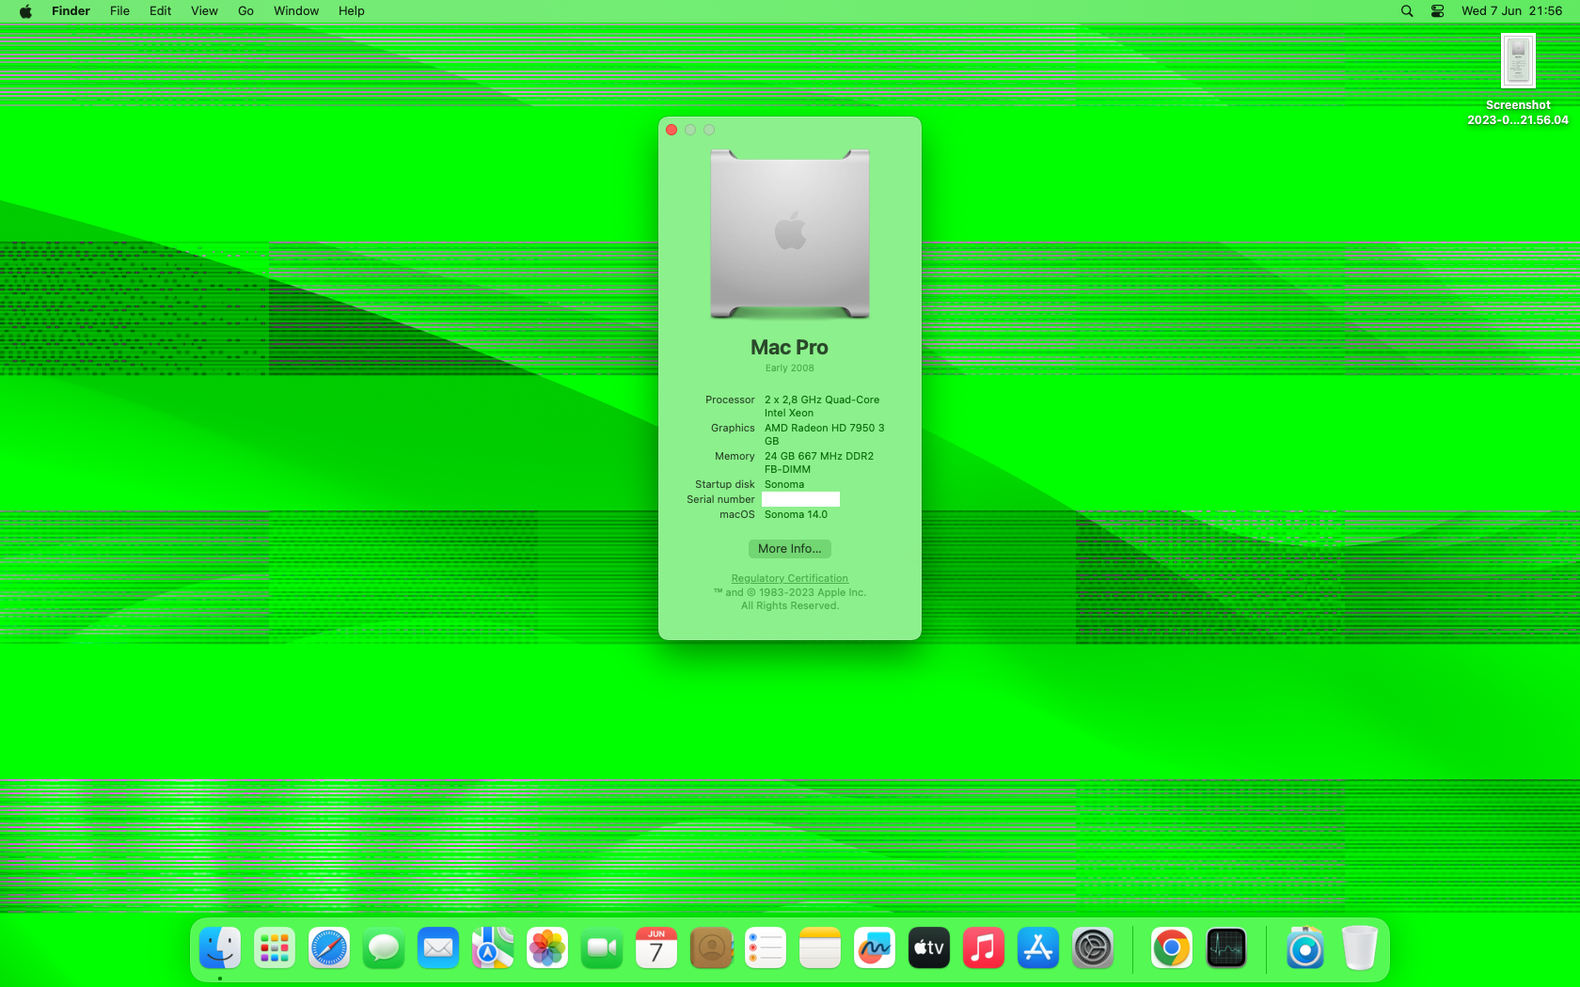The height and width of the screenshot is (987, 1580).
Task: Open the Apple TV app in the Dock
Action: [929, 948]
